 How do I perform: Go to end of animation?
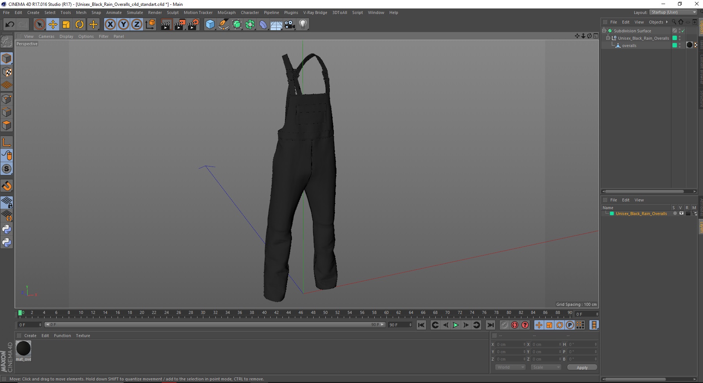[490, 325]
